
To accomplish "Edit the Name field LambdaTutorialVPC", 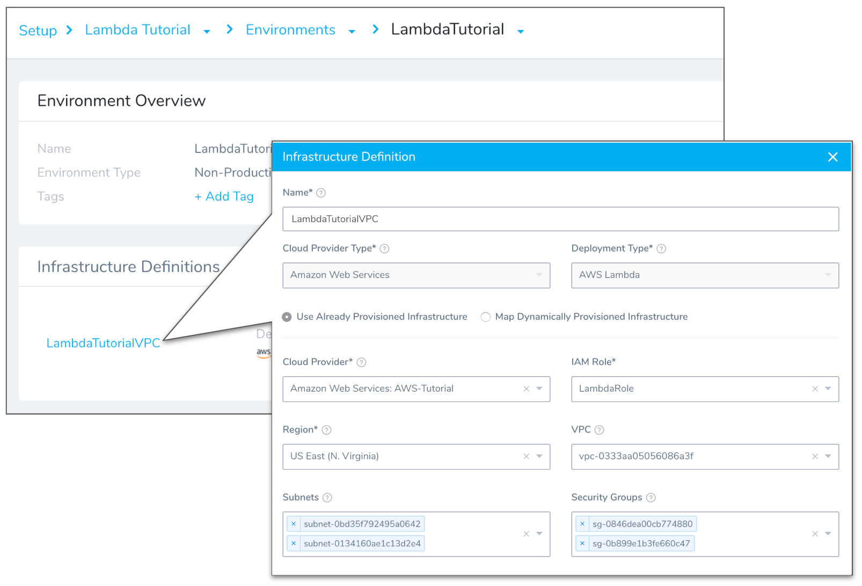I will [560, 219].
